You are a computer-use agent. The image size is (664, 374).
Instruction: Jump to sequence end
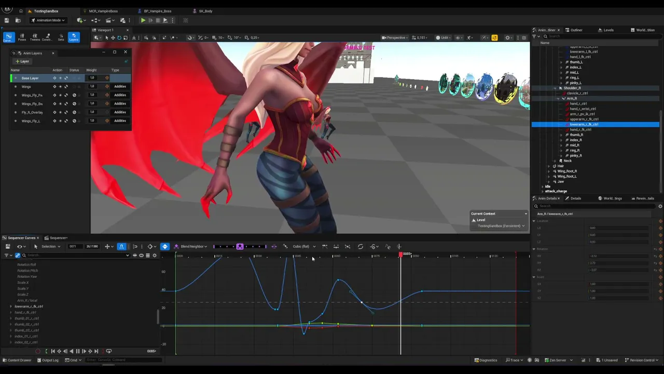tap(96, 351)
